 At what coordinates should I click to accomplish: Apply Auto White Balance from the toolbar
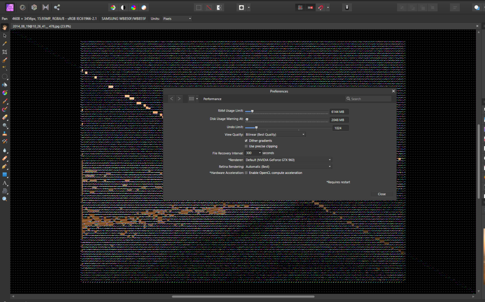coord(144,7)
